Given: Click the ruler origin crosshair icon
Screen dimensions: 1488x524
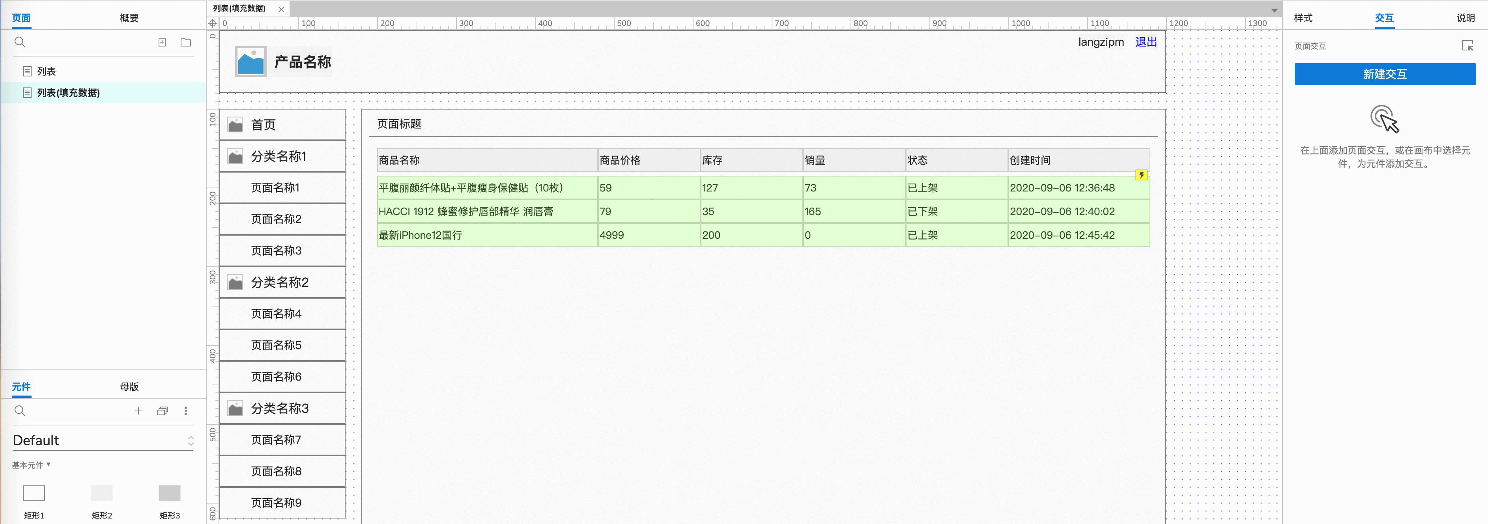Looking at the screenshot, I should 213,23.
